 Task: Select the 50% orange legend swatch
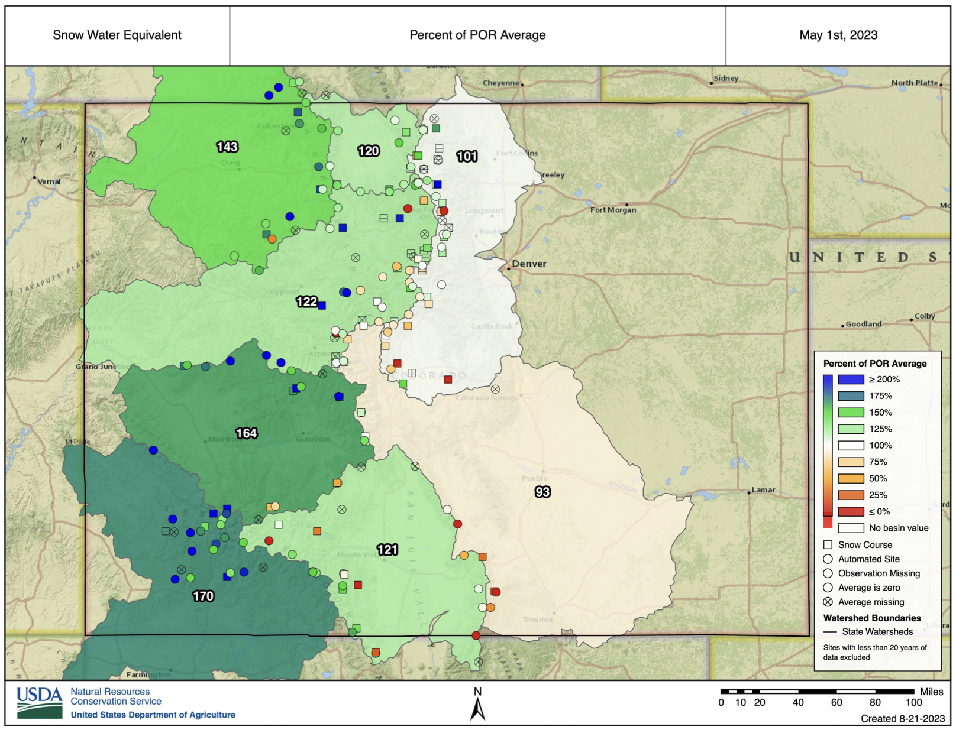click(x=851, y=478)
